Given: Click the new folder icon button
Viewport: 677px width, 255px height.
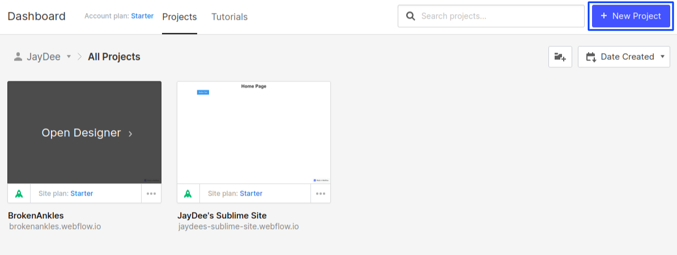Looking at the screenshot, I should click(560, 57).
